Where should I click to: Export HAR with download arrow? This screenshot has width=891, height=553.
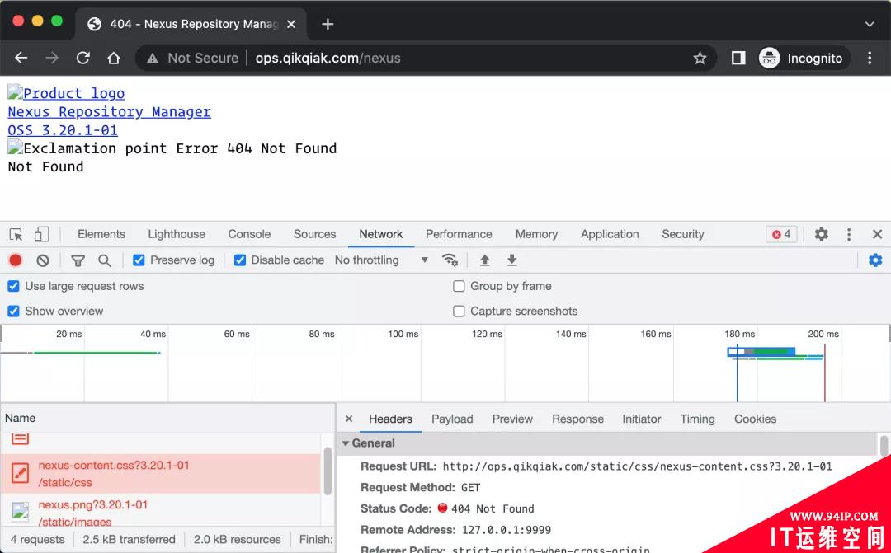point(512,260)
